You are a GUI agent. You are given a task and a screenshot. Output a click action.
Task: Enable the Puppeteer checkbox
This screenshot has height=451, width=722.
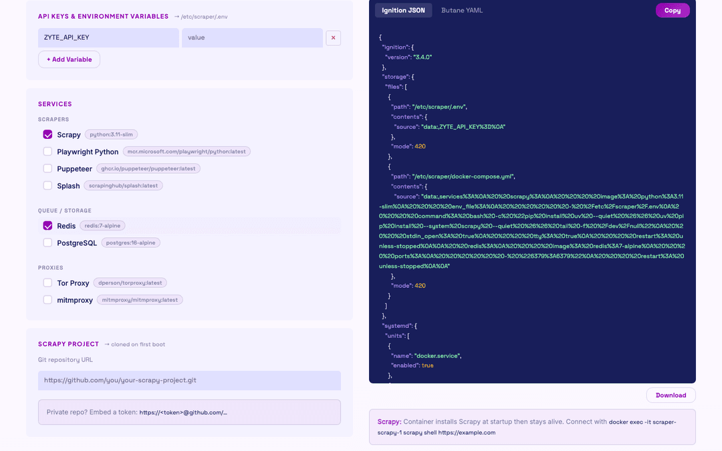tap(47, 168)
